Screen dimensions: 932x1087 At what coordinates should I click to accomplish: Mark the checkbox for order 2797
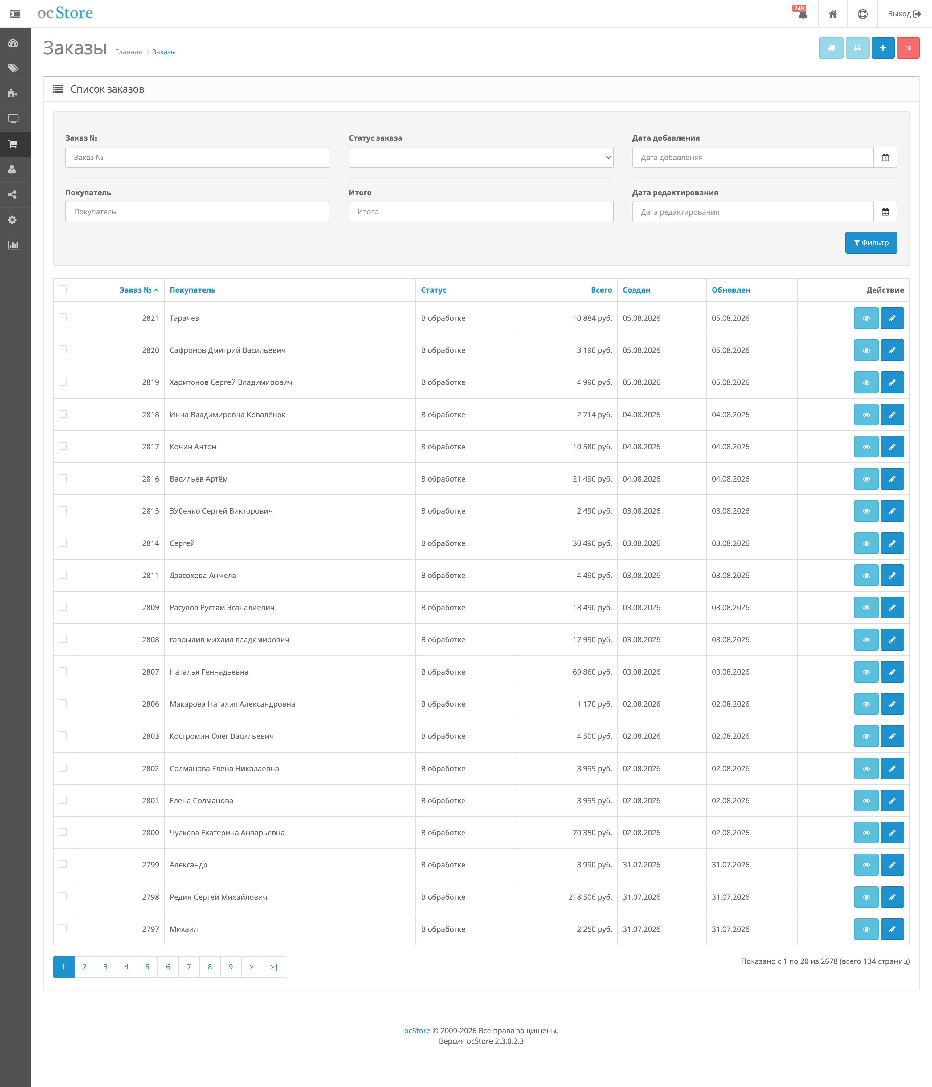[62, 928]
